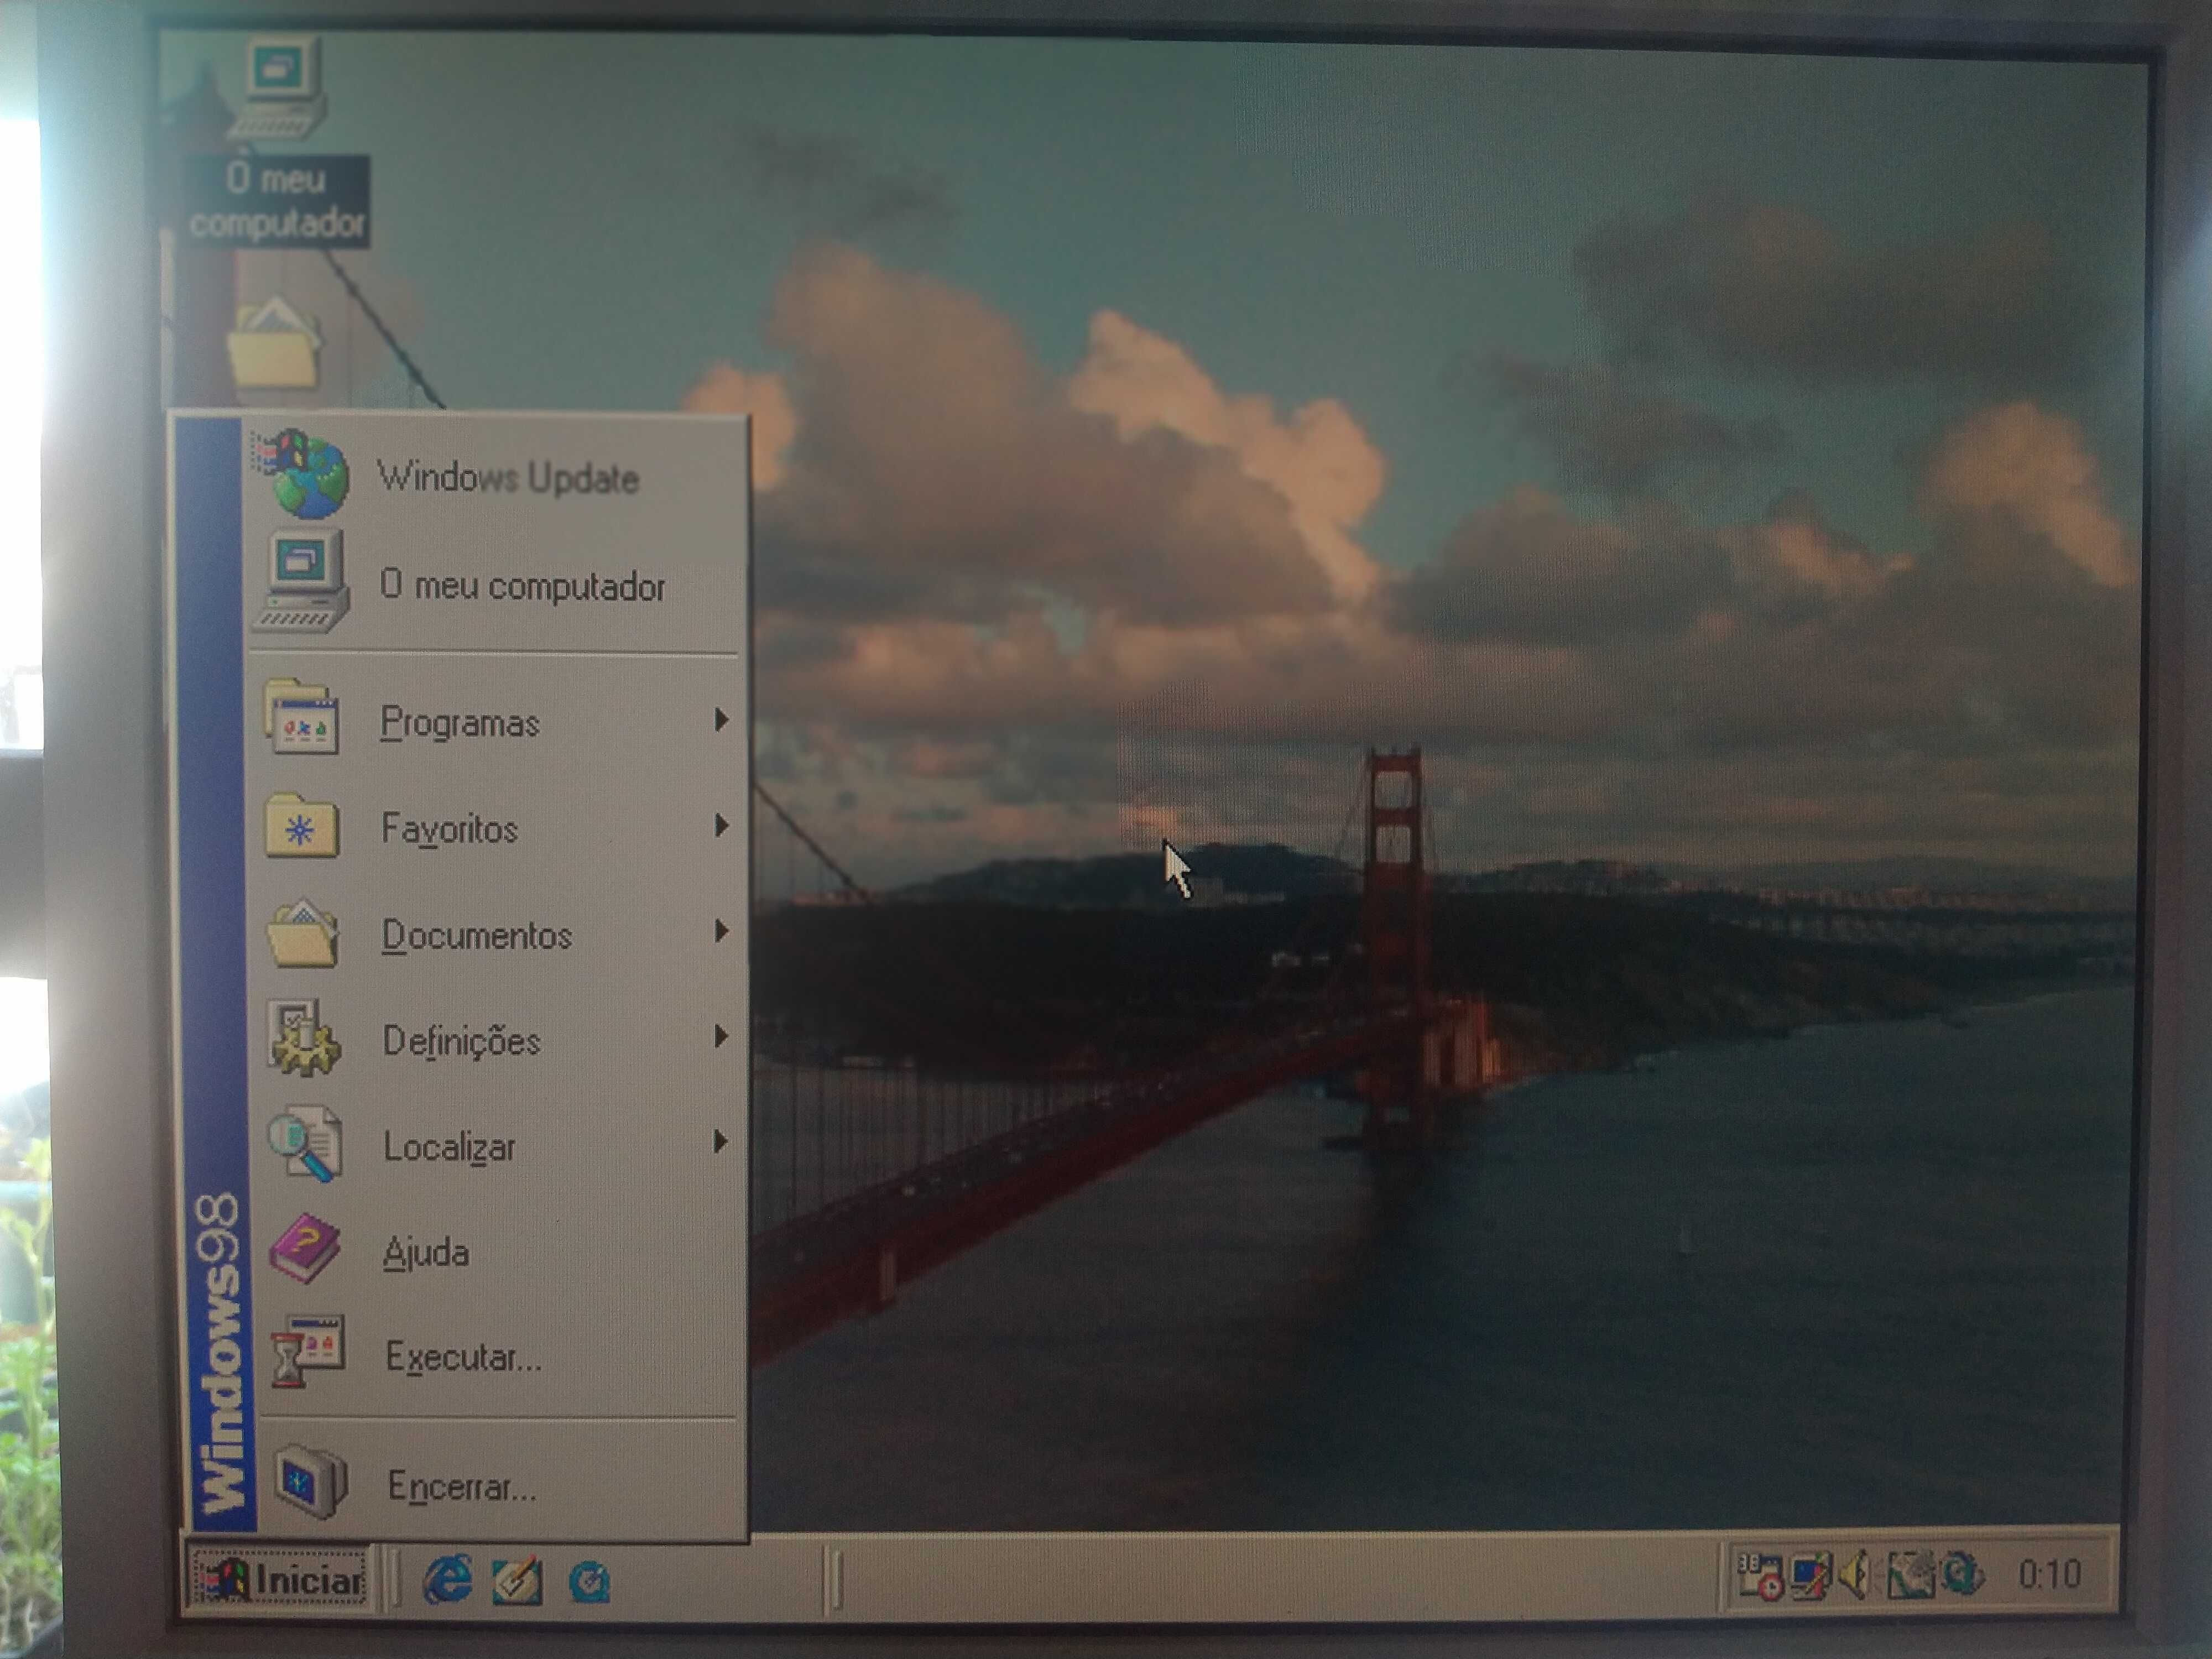This screenshot has height=1659, width=2212.
Task: Select the documents folder desktop icon
Action: coord(274,345)
